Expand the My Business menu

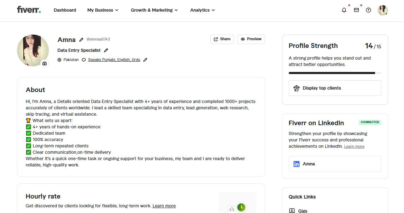(103, 10)
